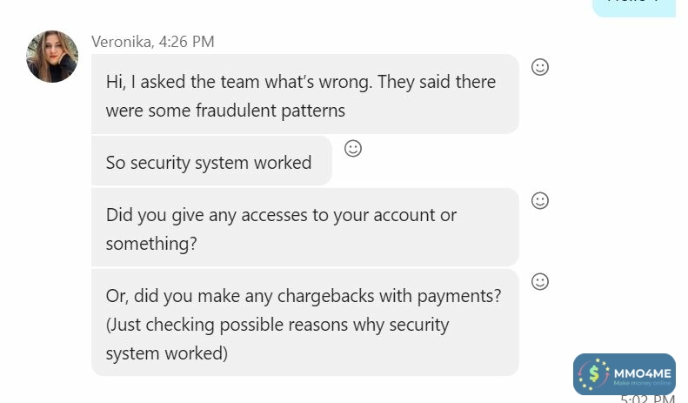Click the "(Just checking possible reasons" parenthetical text
This screenshot has width=688, height=403.
click(x=277, y=325)
